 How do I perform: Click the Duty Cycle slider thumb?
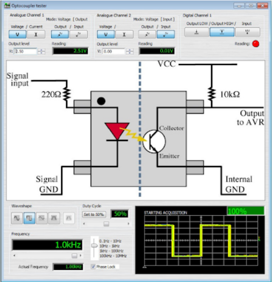click(106, 224)
